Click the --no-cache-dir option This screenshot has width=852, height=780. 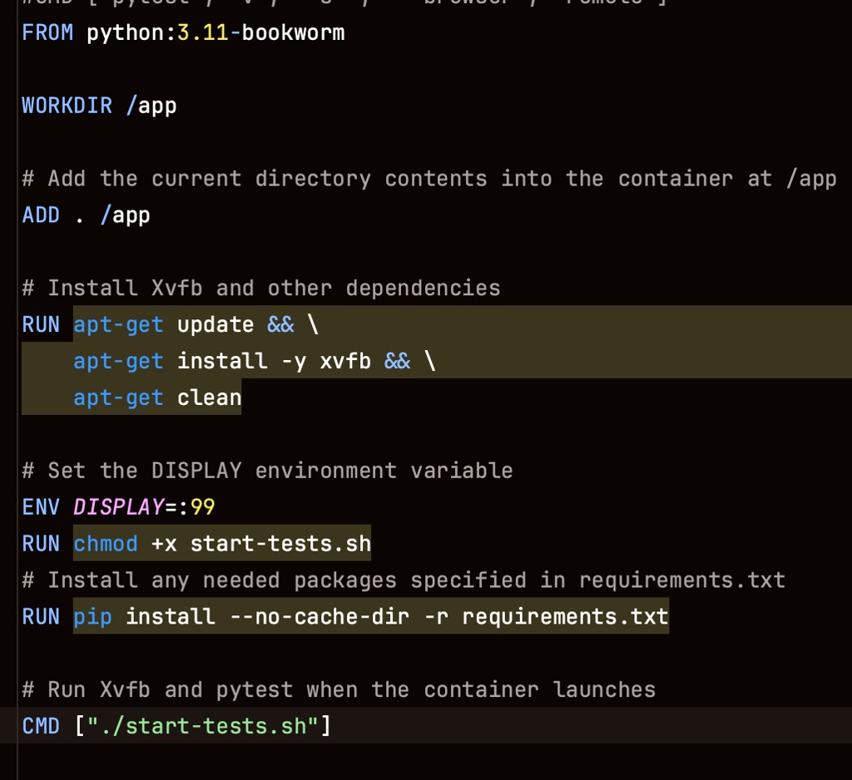coord(313,616)
